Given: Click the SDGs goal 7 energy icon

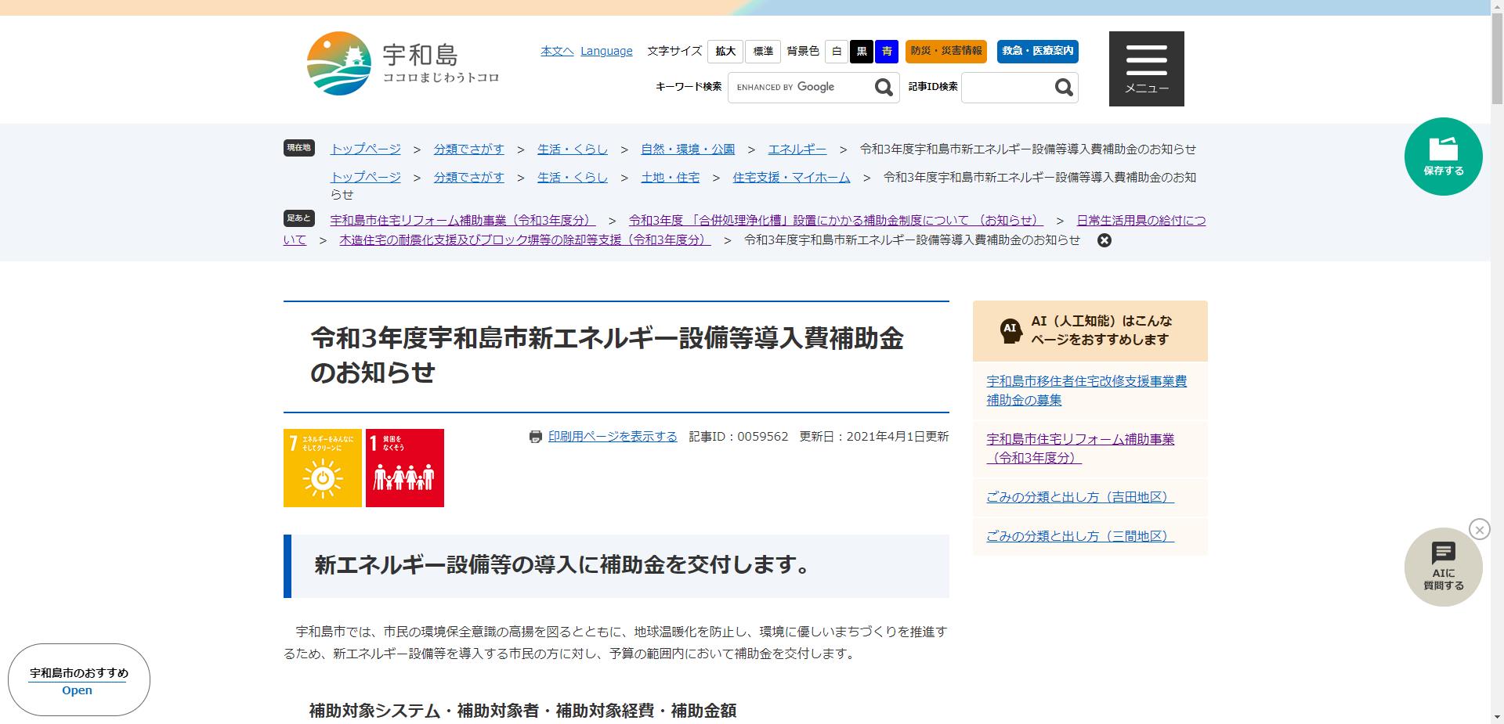Looking at the screenshot, I should (x=322, y=467).
